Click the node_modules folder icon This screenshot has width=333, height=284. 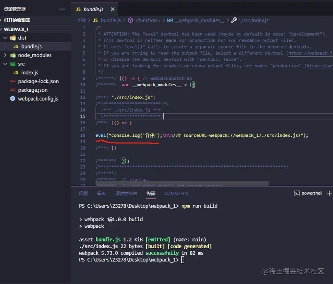point(13,55)
